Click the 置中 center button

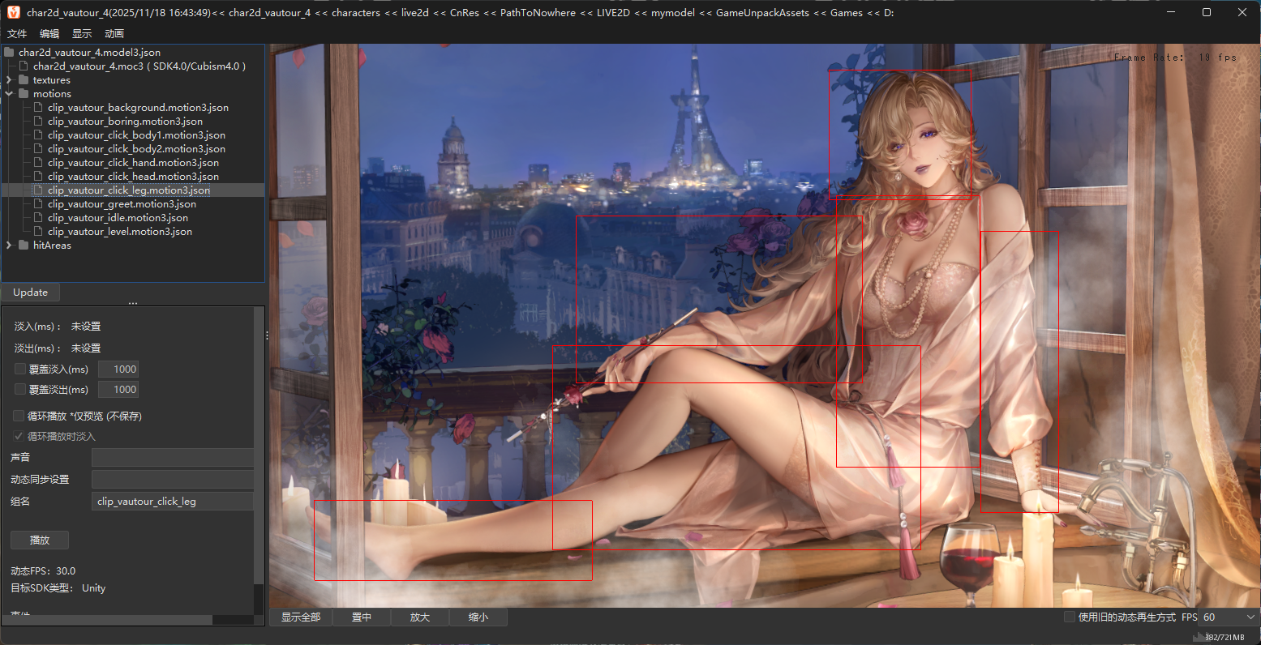361,617
